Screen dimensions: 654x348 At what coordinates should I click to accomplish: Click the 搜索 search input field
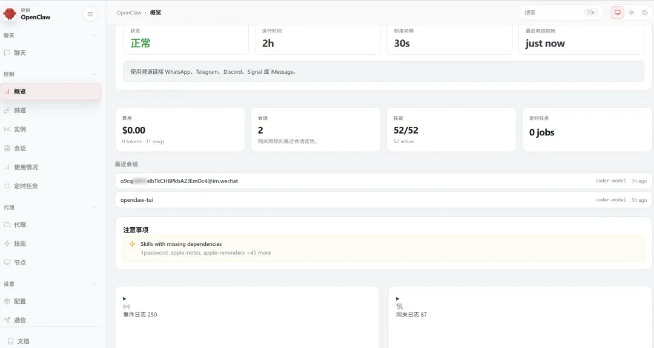pos(551,13)
